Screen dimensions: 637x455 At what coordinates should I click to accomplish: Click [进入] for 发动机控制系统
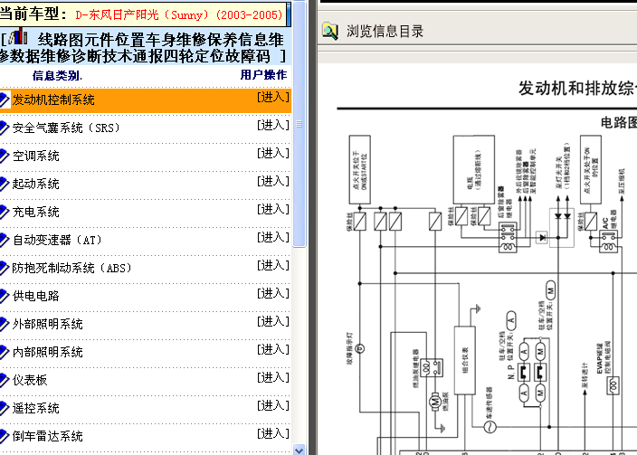pyautogui.click(x=273, y=98)
